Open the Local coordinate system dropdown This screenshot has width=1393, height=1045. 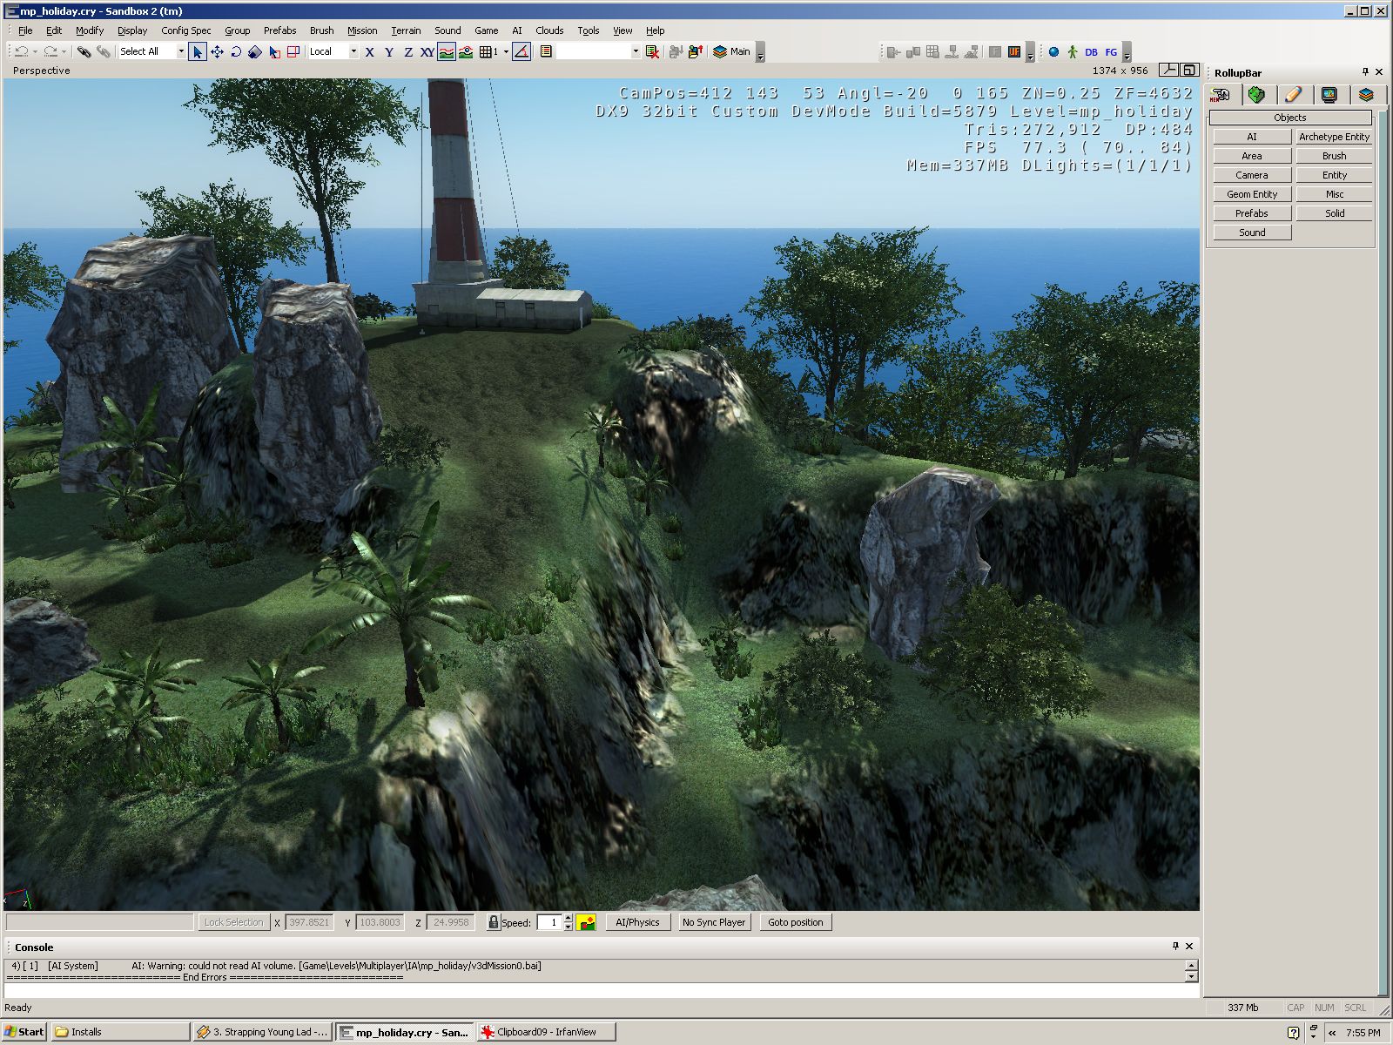pos(353,52)
